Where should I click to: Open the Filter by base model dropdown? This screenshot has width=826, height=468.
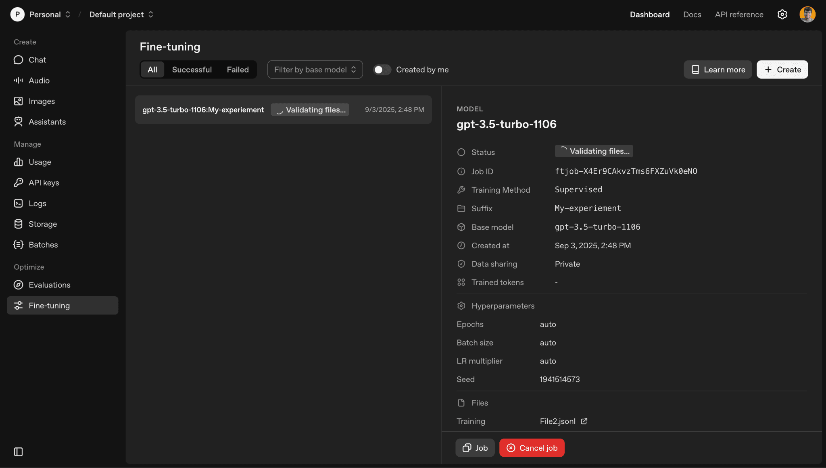coord(315,70)
